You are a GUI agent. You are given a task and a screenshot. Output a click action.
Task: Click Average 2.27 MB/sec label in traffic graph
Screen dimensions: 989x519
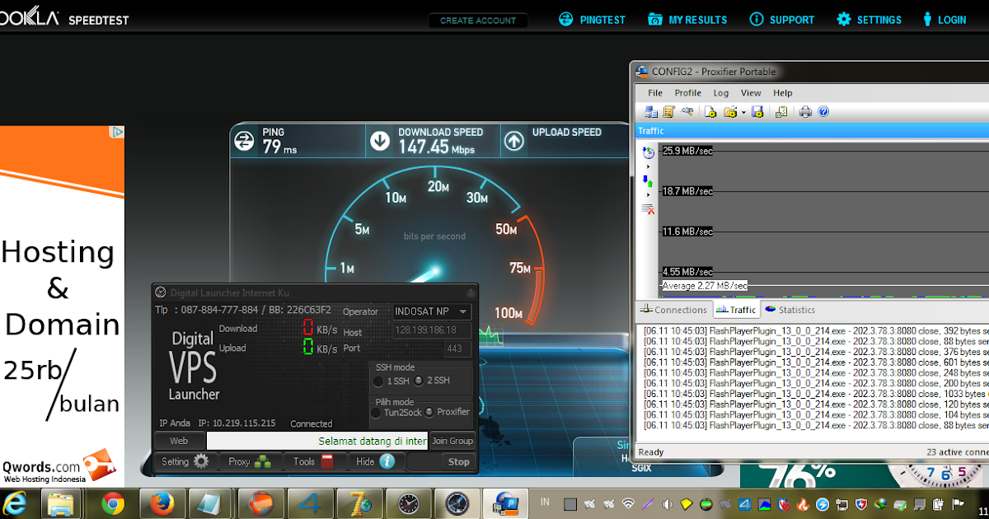(x=705, y=286)
